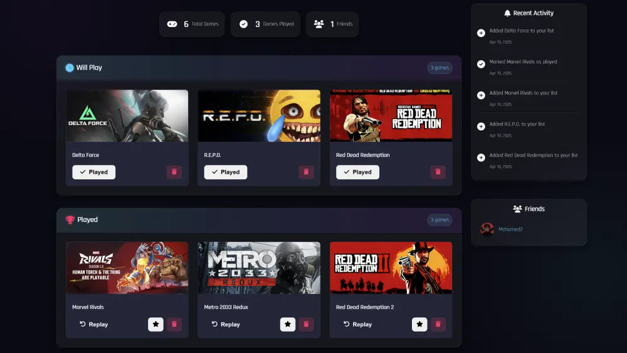Click the Games Played label
This screenshot has width=627, height=353.
[278, 24]
